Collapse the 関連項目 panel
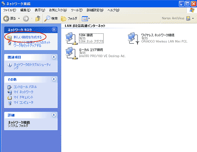The height and width of the screenshot is (152, 197). coord(54,57)
